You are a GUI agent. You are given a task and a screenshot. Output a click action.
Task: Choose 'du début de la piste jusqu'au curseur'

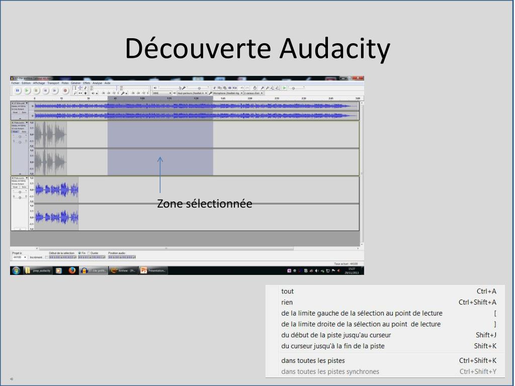(x=385, y=335)
